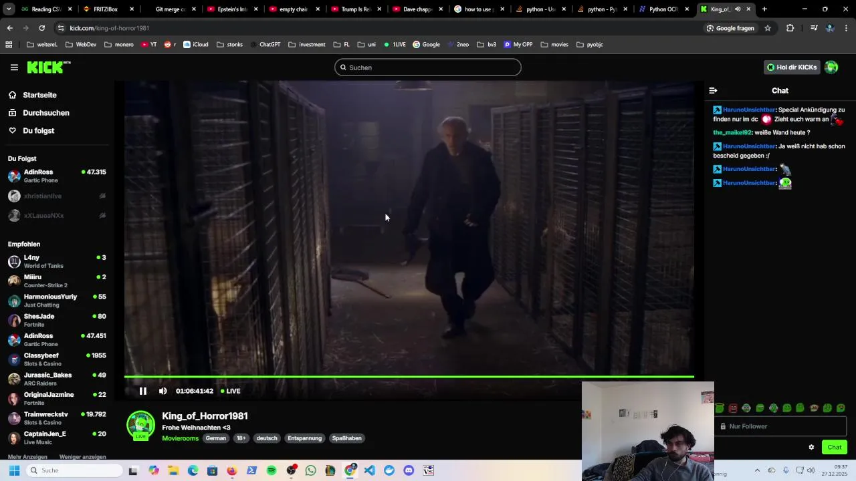Focus the Suchen search field
The height and width of the screenshot is (481, 856).
tap(428, 67)
